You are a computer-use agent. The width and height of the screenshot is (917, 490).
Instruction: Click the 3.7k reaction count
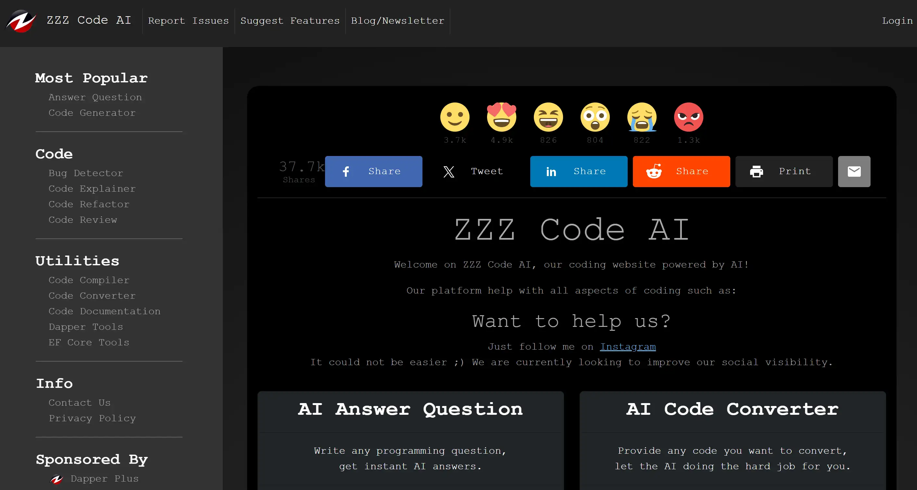(455, 140)
